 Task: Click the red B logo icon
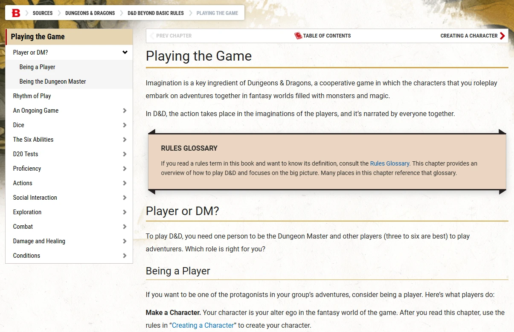[x=16, y=13]
